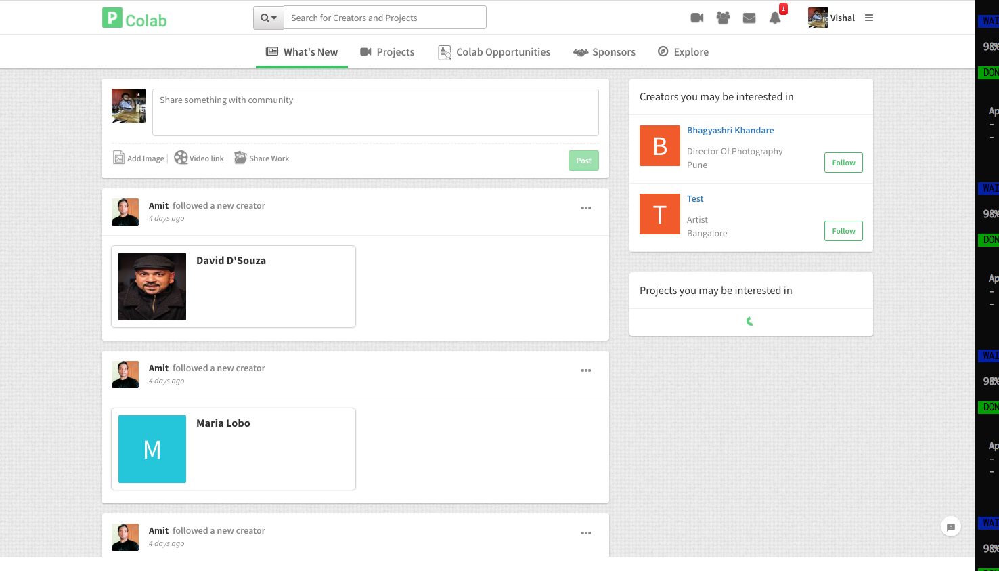Click Vishal's profile picture in header
Image resolution: width=999 pixels, height=571 pixels.
pos(818,18)
